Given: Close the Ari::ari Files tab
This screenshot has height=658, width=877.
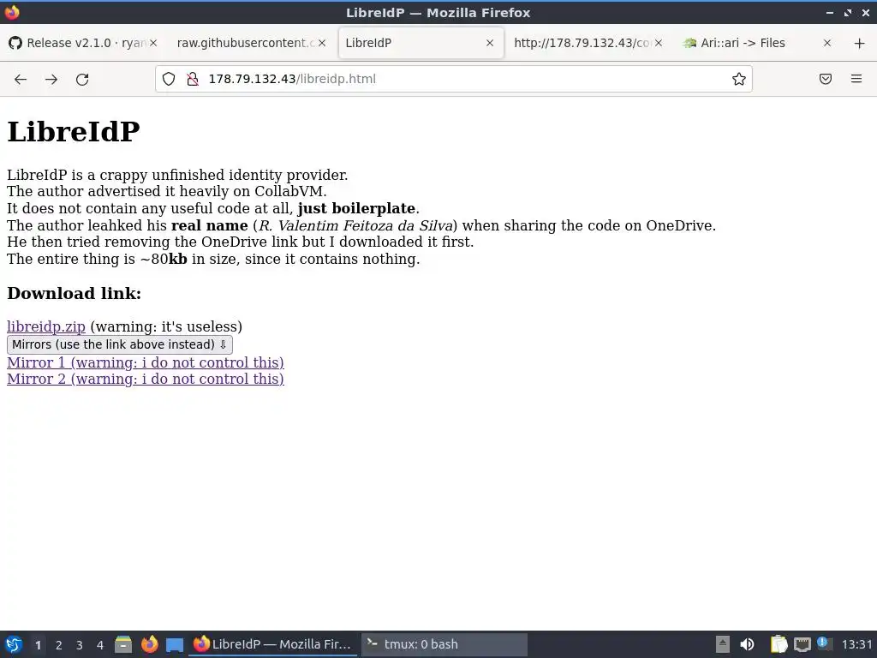Looking at the screenshot, I should [827, 43].
